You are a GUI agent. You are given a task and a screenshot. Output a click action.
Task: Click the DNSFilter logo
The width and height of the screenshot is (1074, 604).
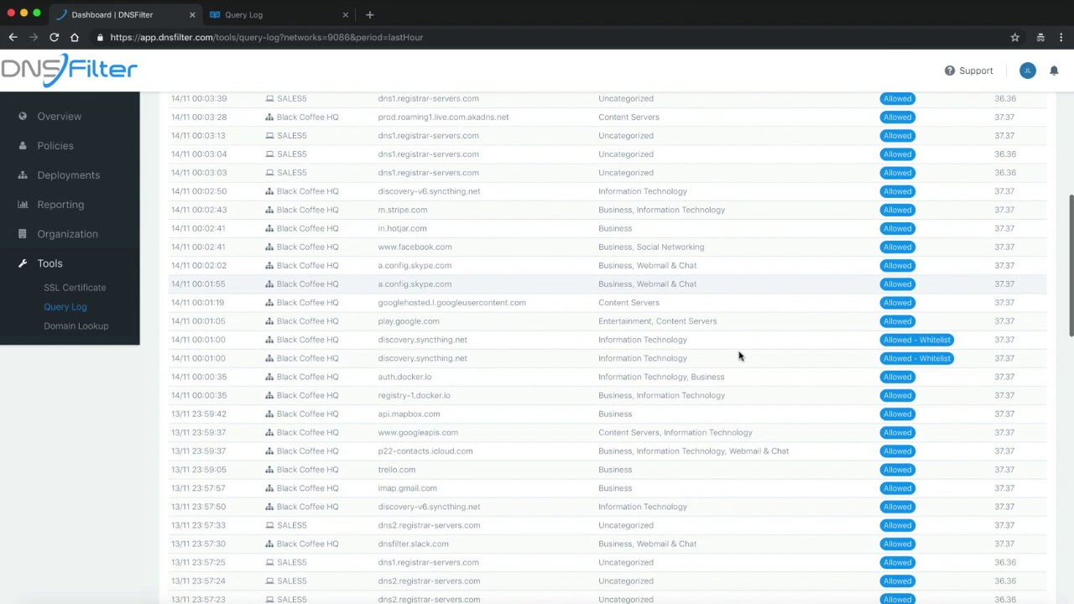(69, 70)
